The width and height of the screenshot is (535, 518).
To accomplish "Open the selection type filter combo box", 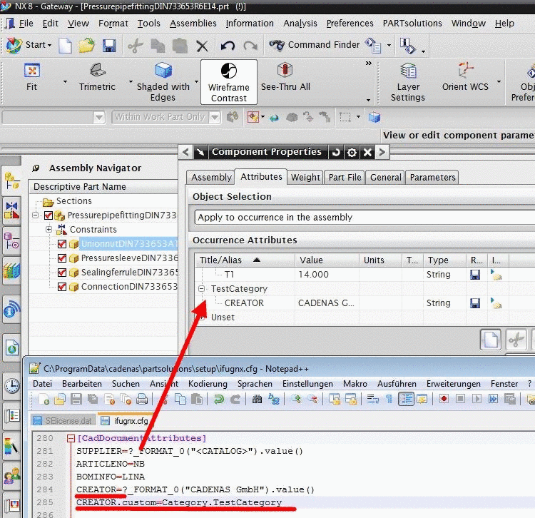I will pos(53,118).
